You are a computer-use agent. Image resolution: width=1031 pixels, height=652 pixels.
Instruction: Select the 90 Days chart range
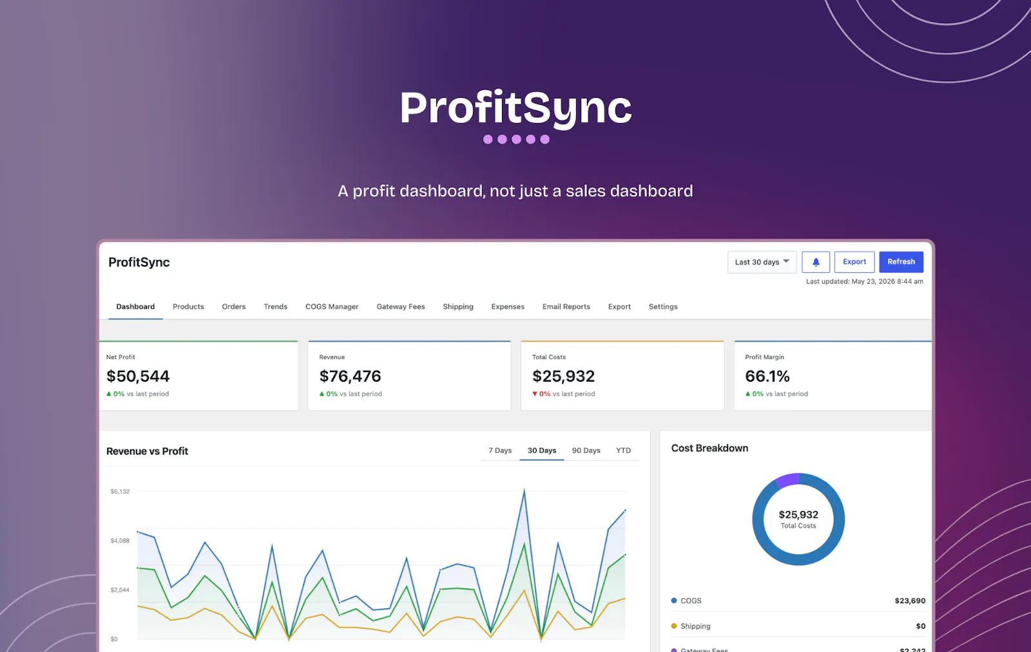586,451
